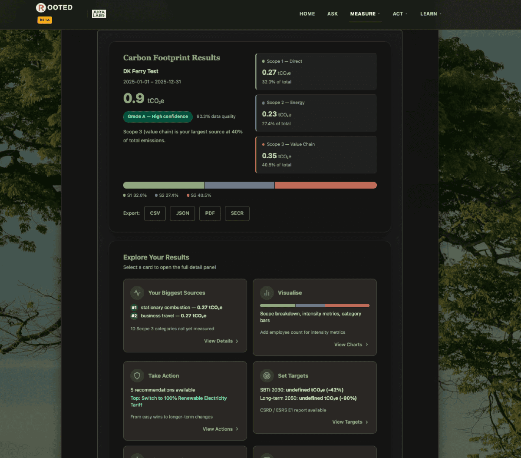Click the Scope 3 dot indicator

click(263, 144)
